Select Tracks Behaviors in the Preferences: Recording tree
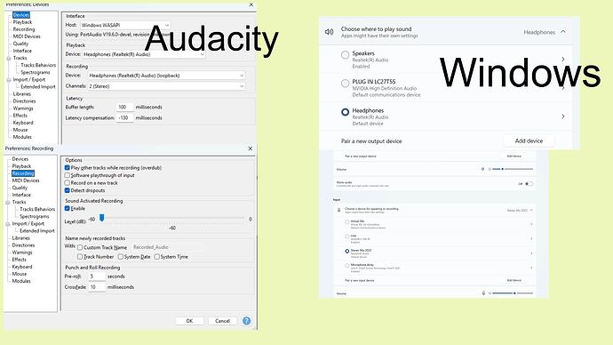613x345 pixels. [37, 209]
